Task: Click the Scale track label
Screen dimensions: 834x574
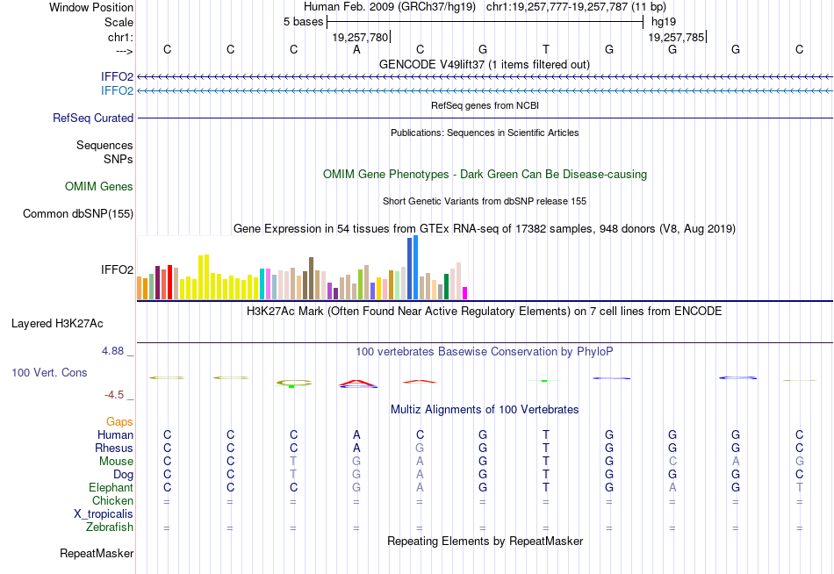Action: point(119,22)
